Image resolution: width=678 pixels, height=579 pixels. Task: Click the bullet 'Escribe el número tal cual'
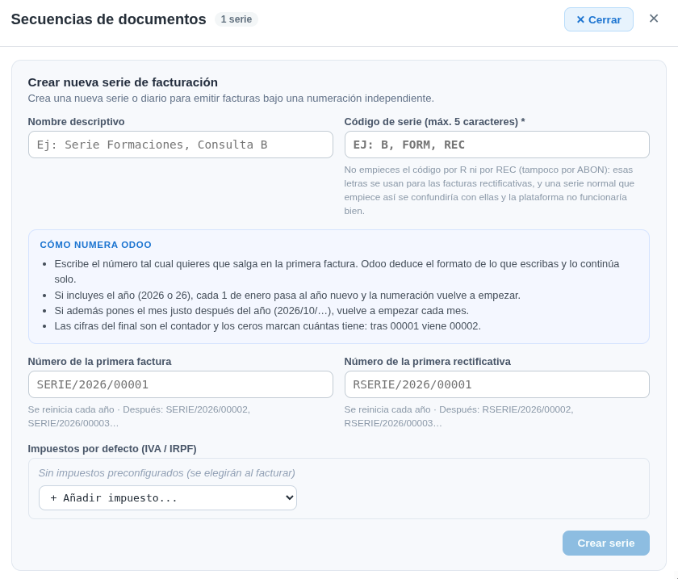(337, 271)
